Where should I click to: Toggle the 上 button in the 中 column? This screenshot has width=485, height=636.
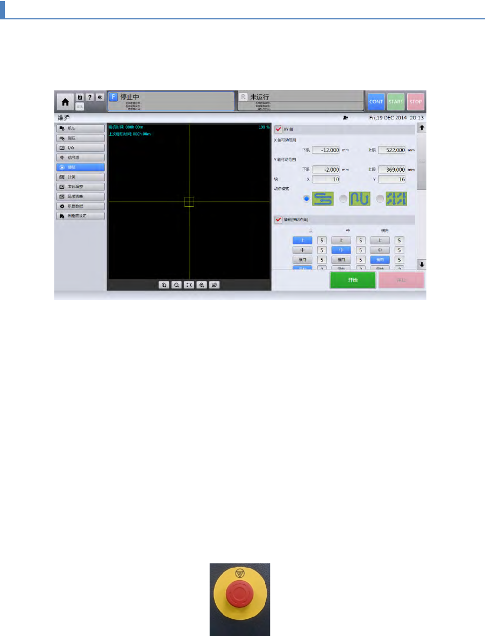tap(341, 240)
